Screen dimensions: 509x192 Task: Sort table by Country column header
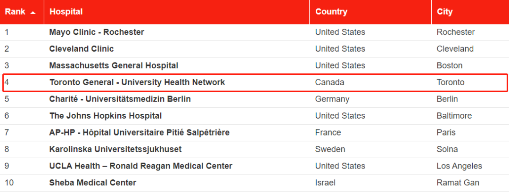[331, 12]
